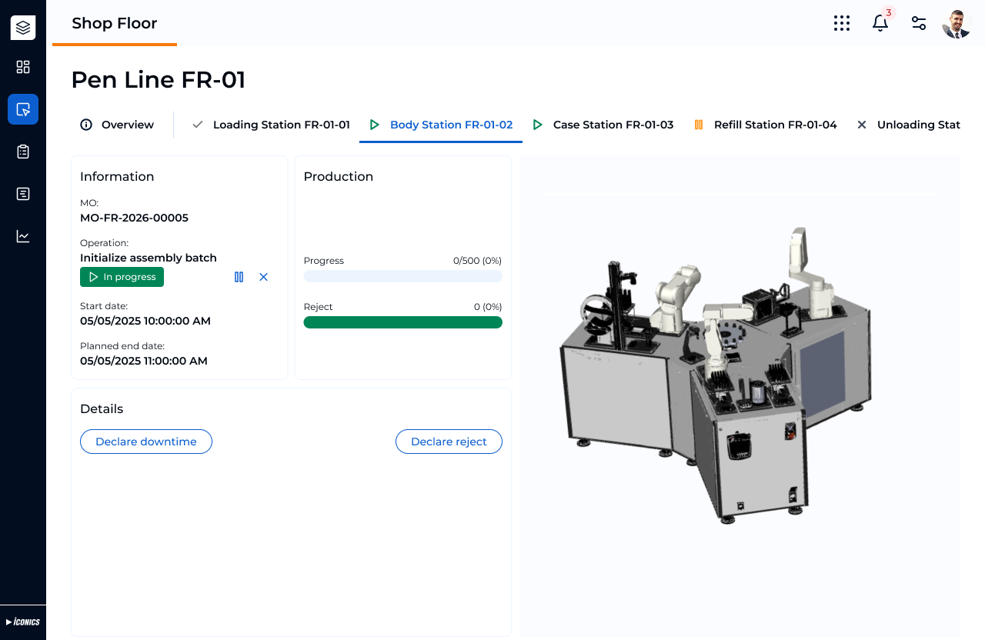Click the In progress status badge
Image resolution: width=985 pixels, height=640 pixels.
coord(122,277)
